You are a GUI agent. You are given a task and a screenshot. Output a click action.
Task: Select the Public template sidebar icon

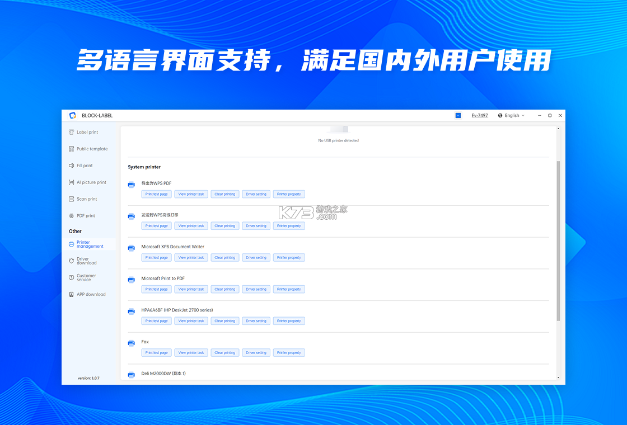(x=71, y=149)
